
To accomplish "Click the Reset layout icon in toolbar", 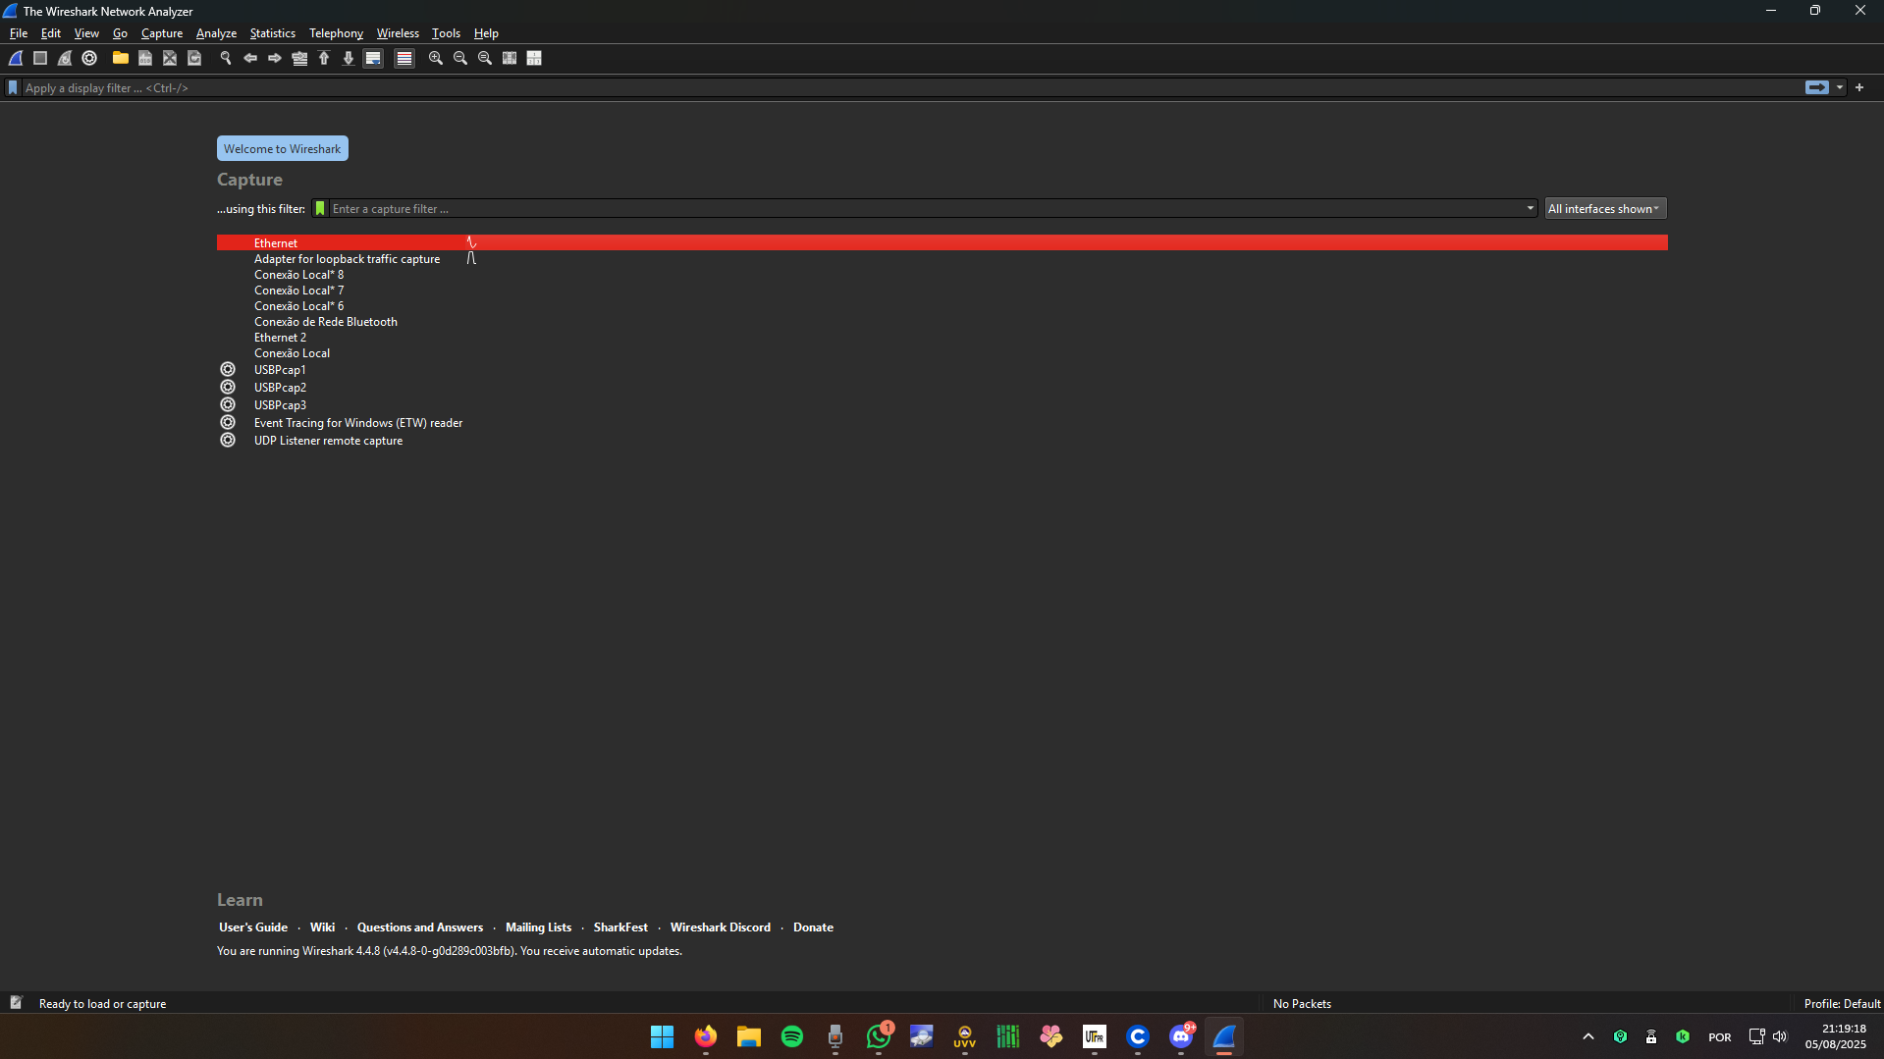I will point(534,59).
